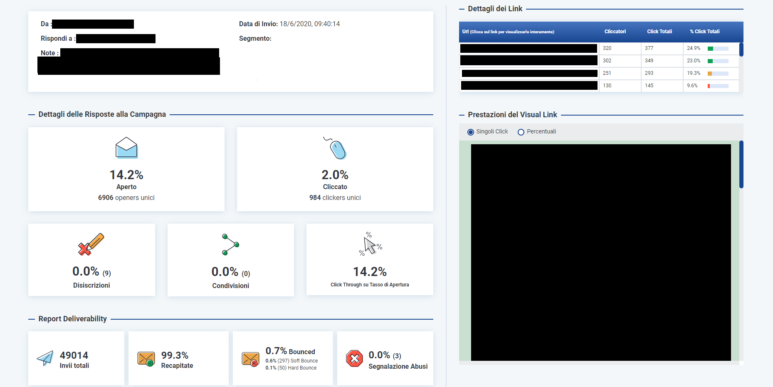The image size is (773, 387).
Task: Click the share Condivisioni icon
Action: pos(230,244)
